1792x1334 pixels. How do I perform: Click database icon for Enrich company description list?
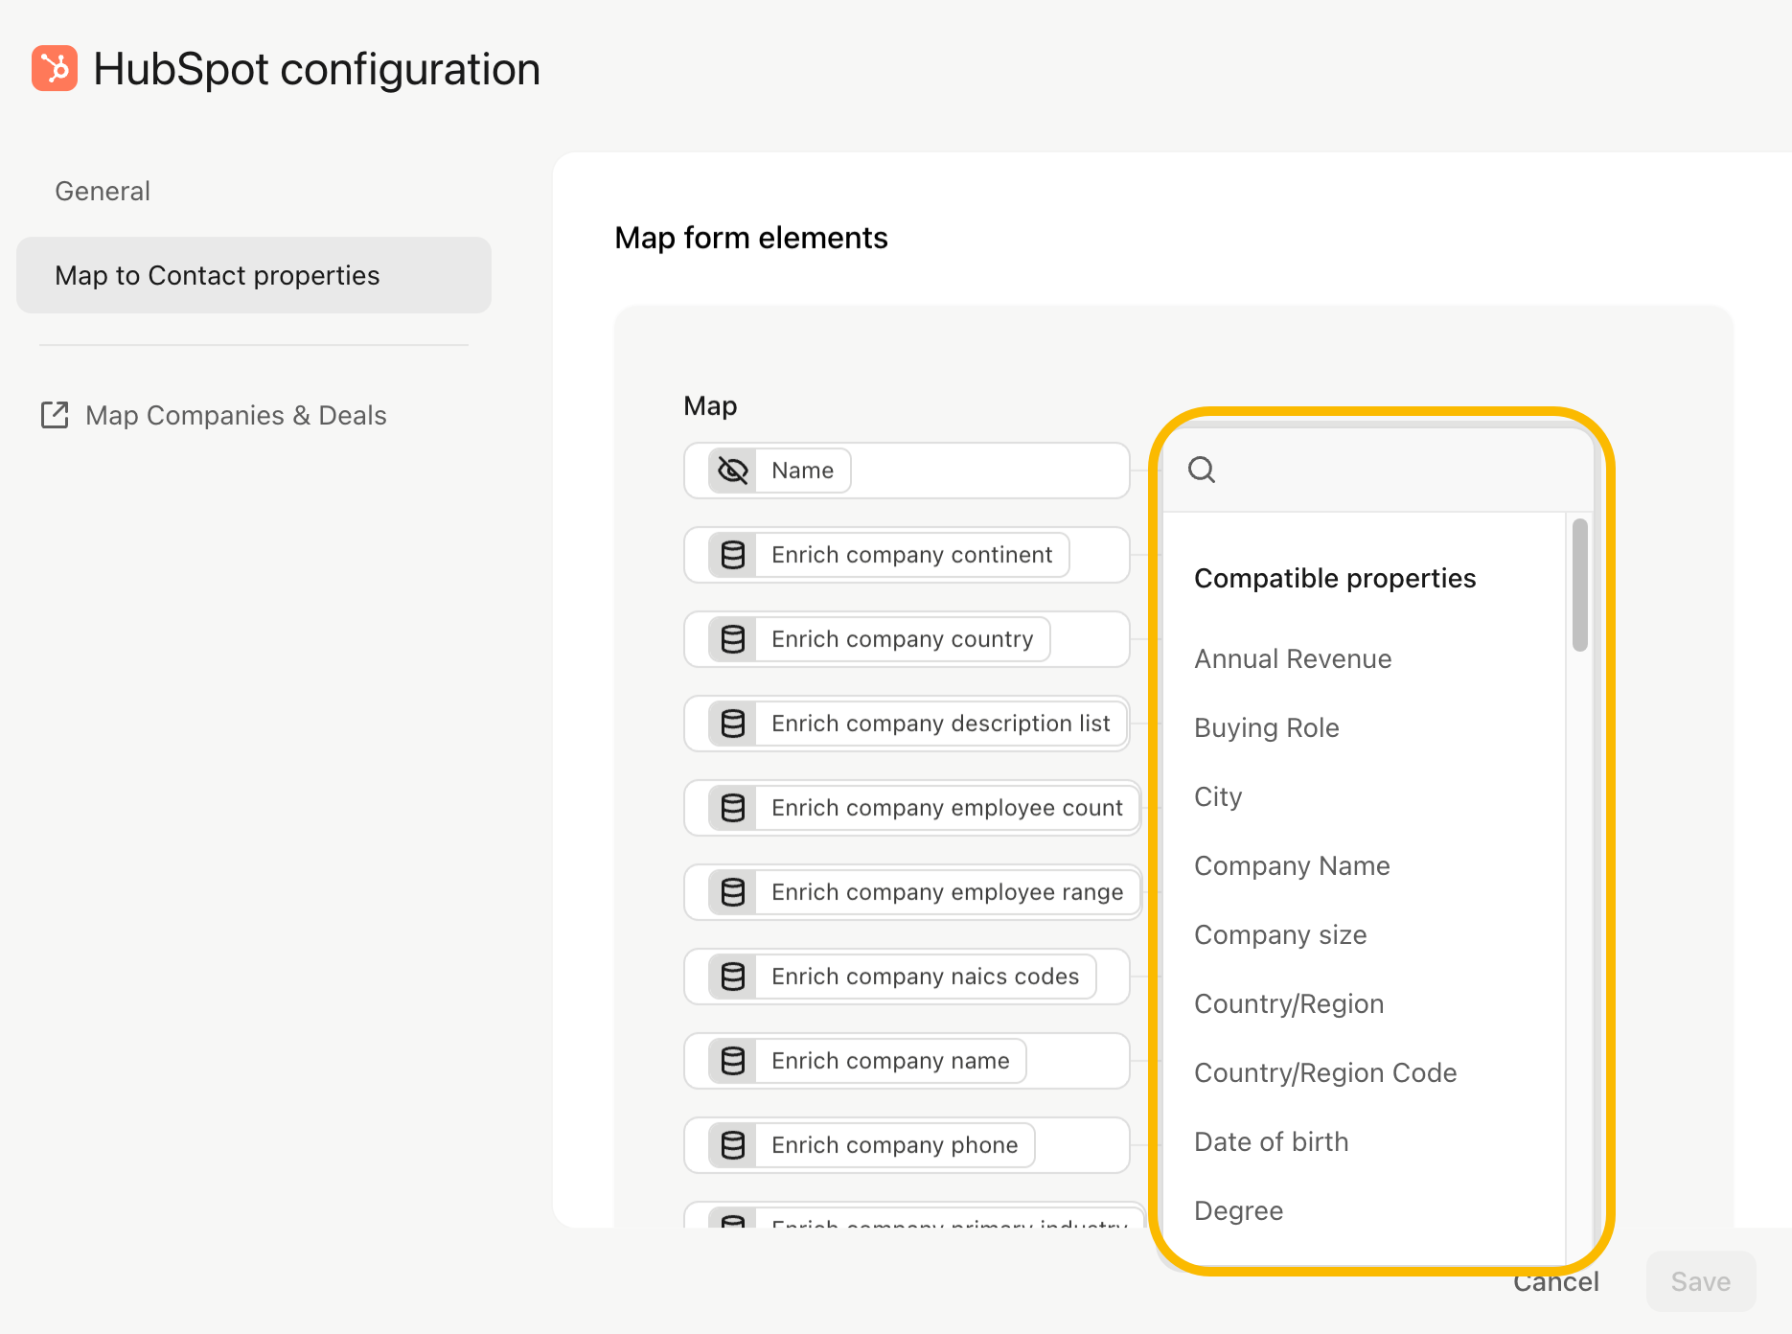point(733,724)
